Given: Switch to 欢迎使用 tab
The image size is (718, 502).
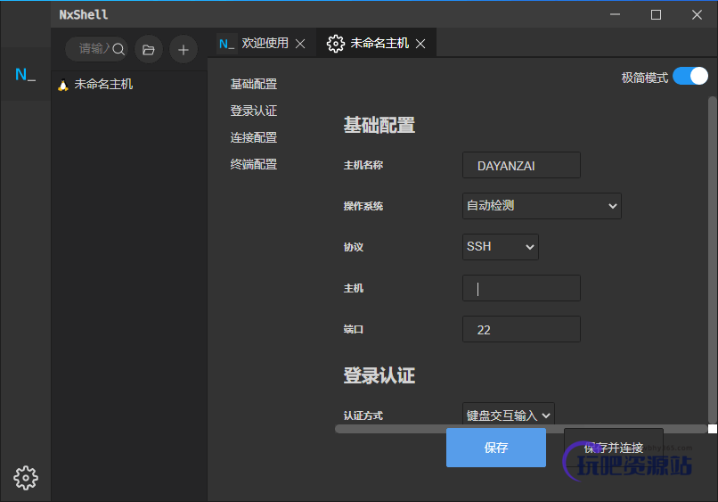Looking at the screenshot, I should (265, 43).
